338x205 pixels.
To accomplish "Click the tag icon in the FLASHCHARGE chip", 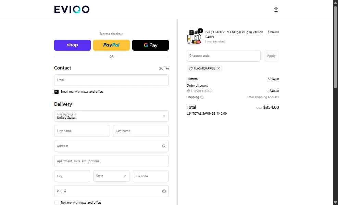I will (x=190, y=68).
